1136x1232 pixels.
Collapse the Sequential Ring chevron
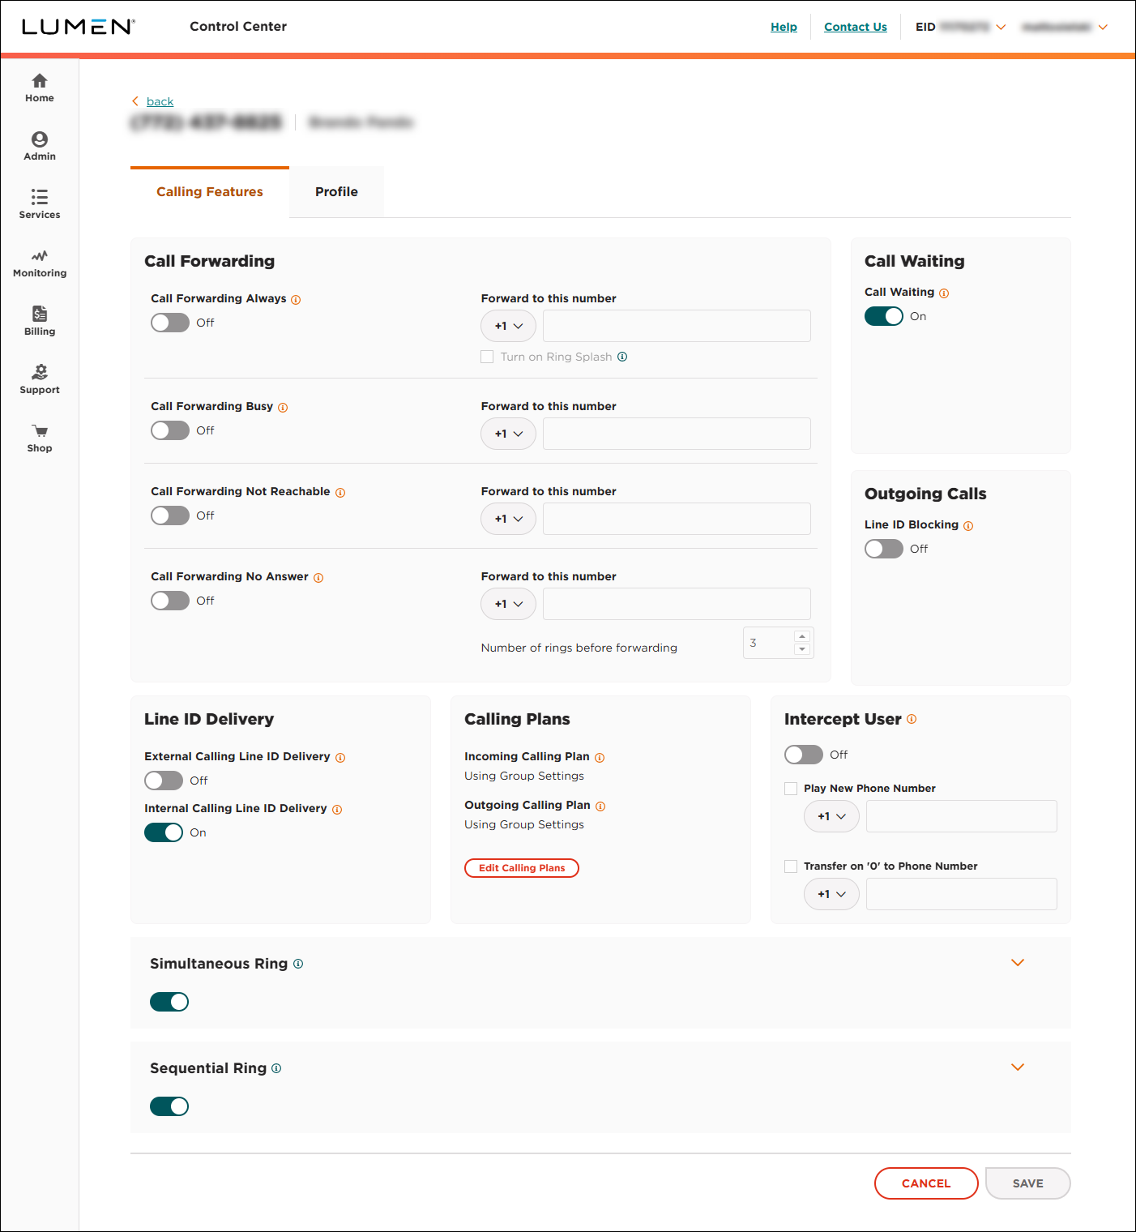pyautogui.click(x=1018, y=1067)
